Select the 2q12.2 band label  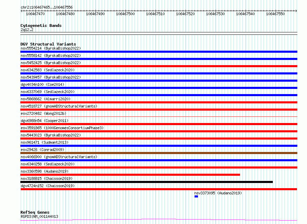pyautogui.click(x=27, y=30)
